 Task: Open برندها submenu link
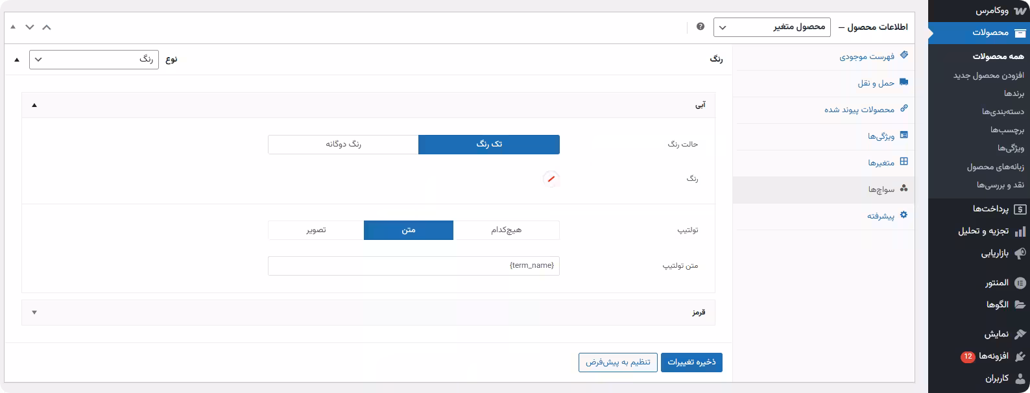click(1014, 93)
